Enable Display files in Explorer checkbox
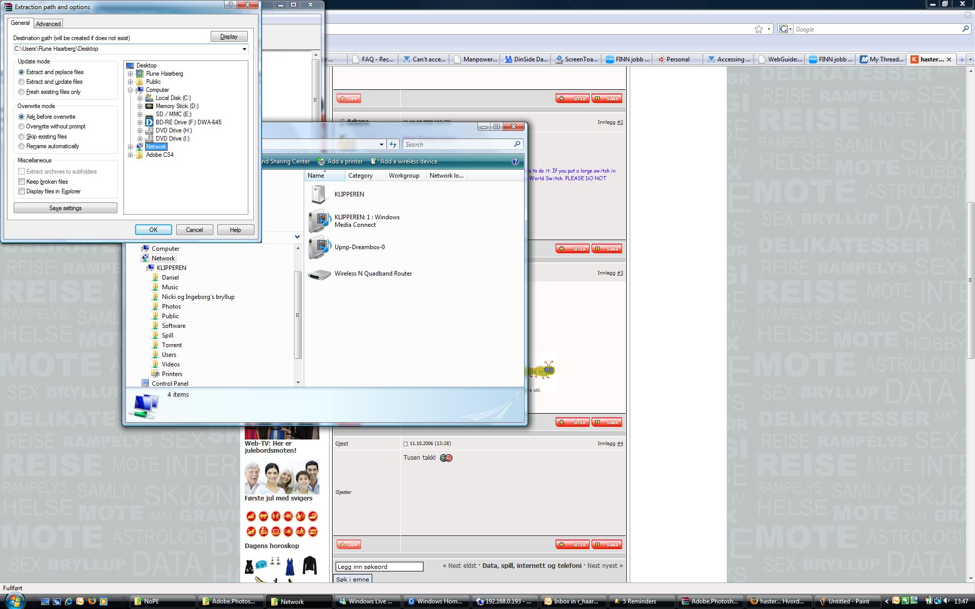The width and height of the screenshot is (975, 609). 21,191
